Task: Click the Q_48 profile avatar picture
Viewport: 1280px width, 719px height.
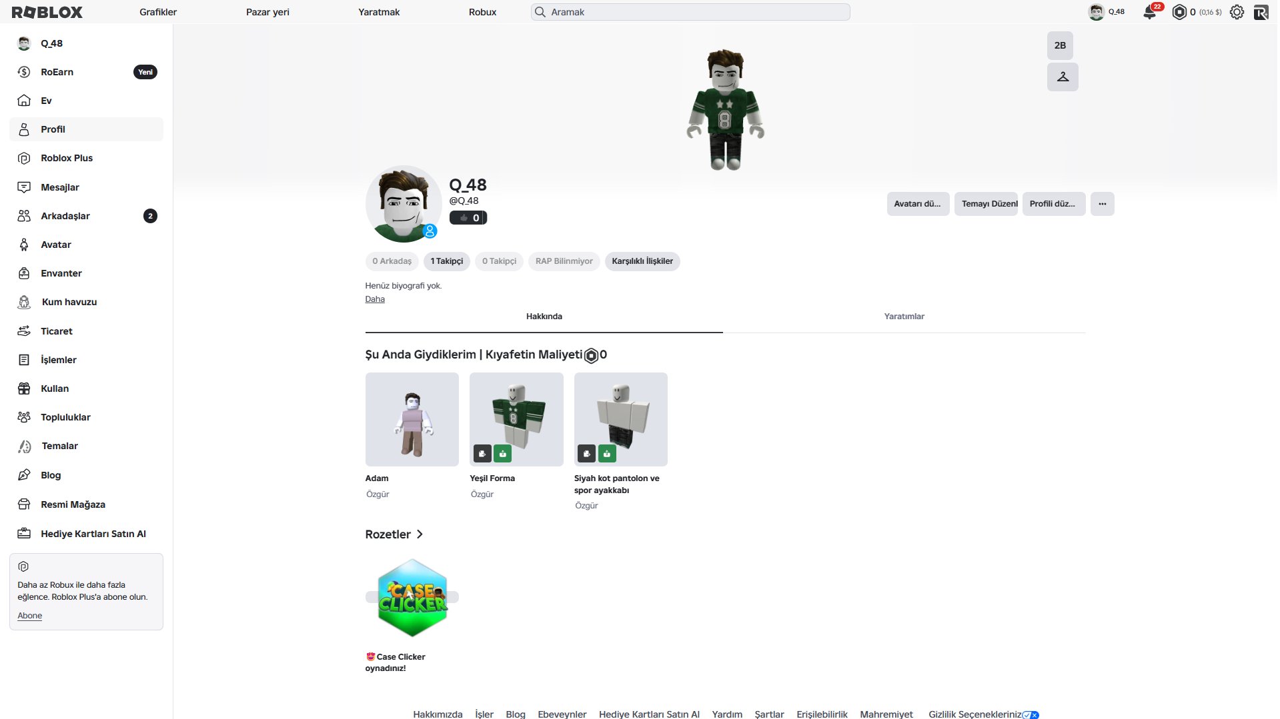Action: click(x=404, y=204)
